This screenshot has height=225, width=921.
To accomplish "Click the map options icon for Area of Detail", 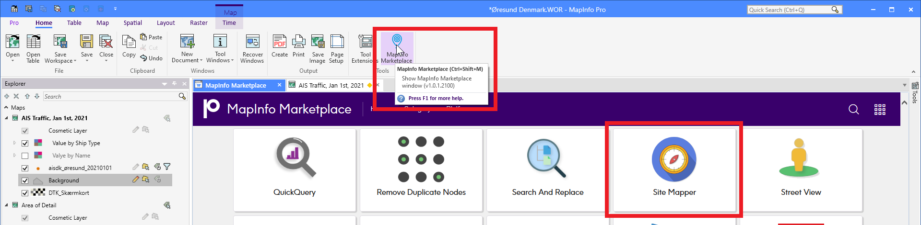I will pos(167,205).
